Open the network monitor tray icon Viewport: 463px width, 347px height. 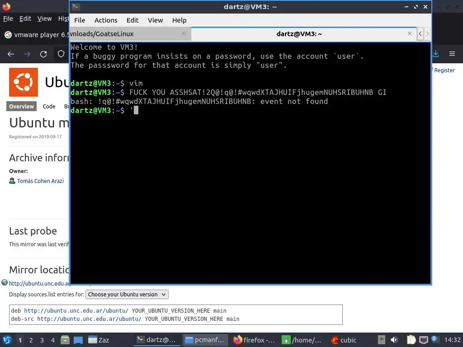[x=423, y=340]
